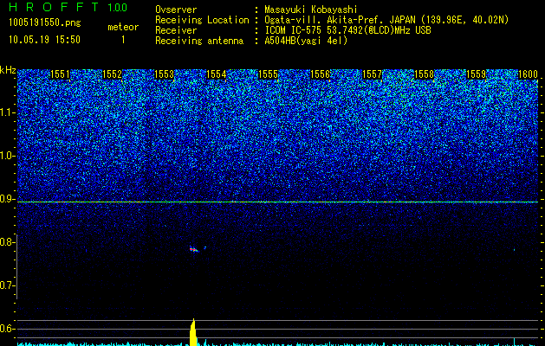Select the filename 1005191550.png
This screenshot has height=346, width=545.
[x=45, y=23]
